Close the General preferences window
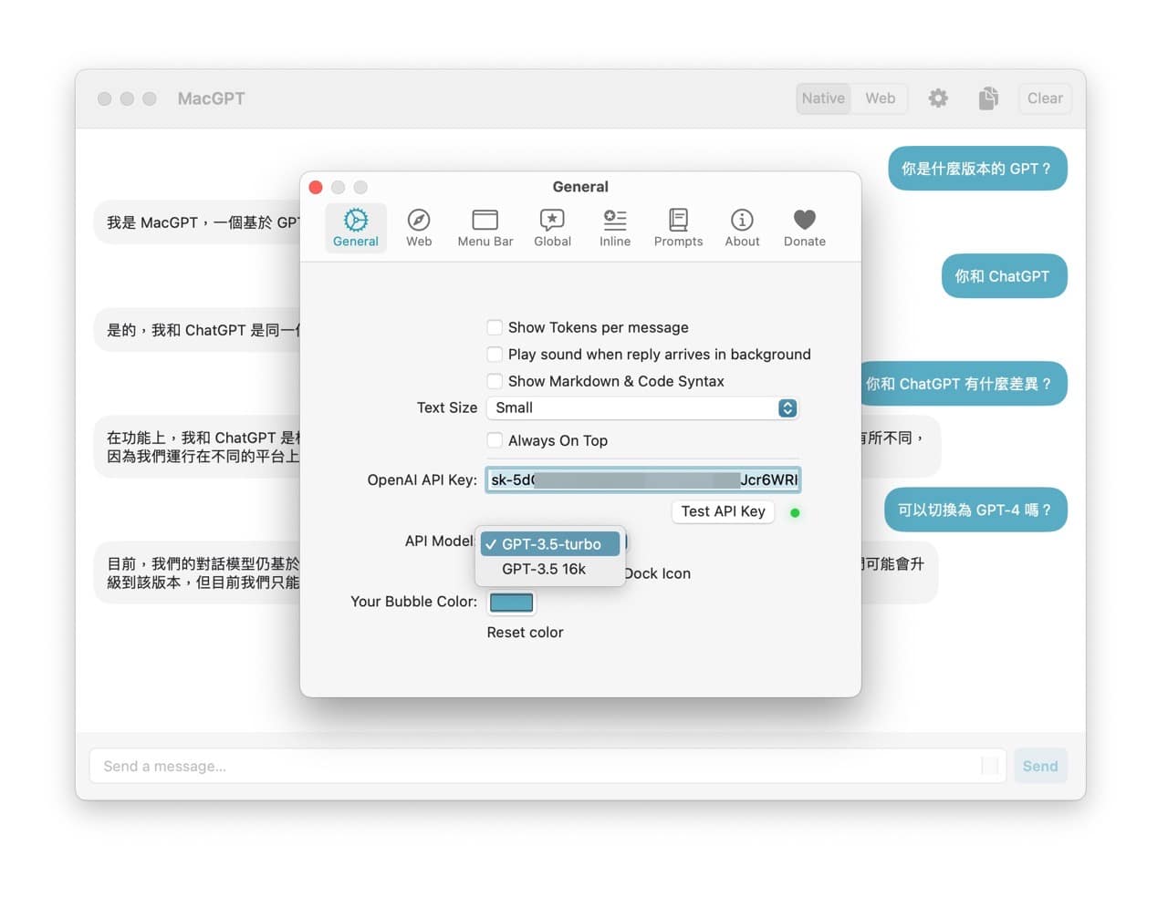The width and height of the screenshot is (1168, 897). tap(316, 187)
